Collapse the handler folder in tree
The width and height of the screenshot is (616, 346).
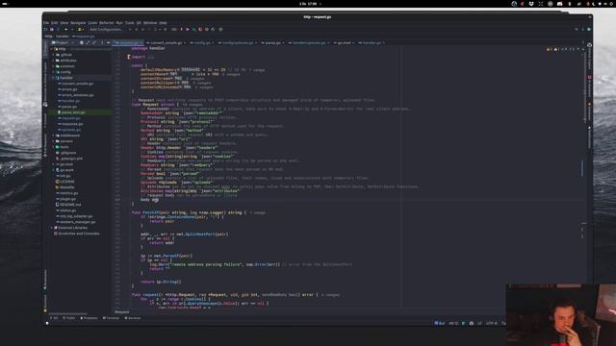(x=54, y=78)
